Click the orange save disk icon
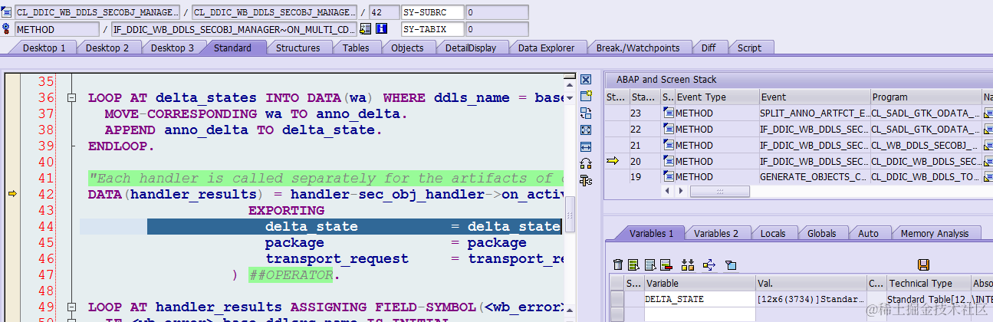 coord(924,264)
